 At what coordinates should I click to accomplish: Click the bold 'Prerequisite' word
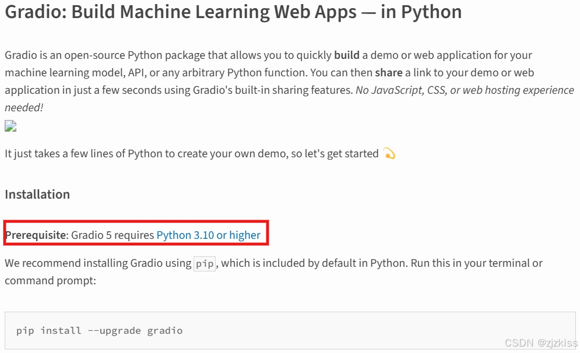pos(36,235)
